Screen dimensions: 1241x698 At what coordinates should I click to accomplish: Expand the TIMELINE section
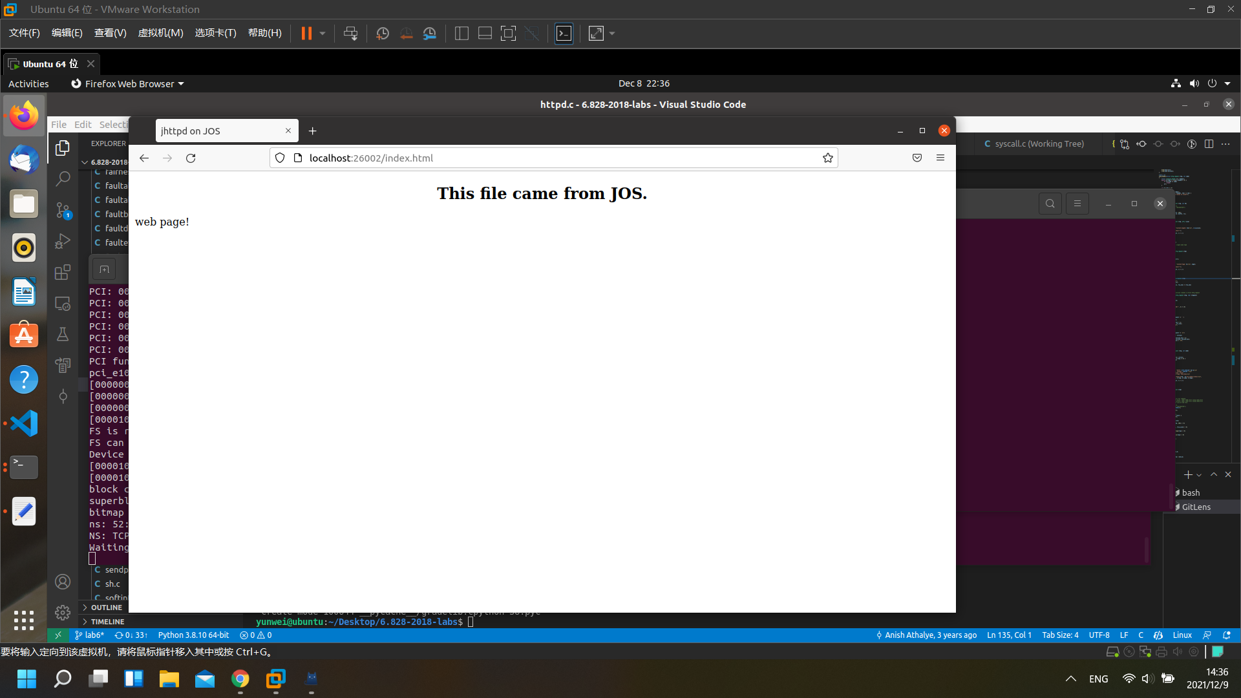pos(107,622)
